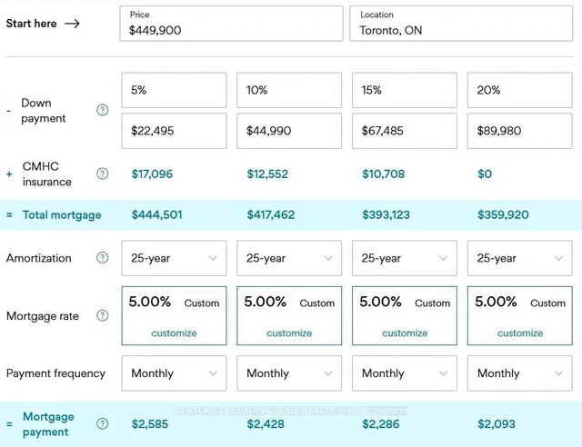Open the Amortization help tooltip icon
This screenshot has width=582, height=447.
coord(103,258)
